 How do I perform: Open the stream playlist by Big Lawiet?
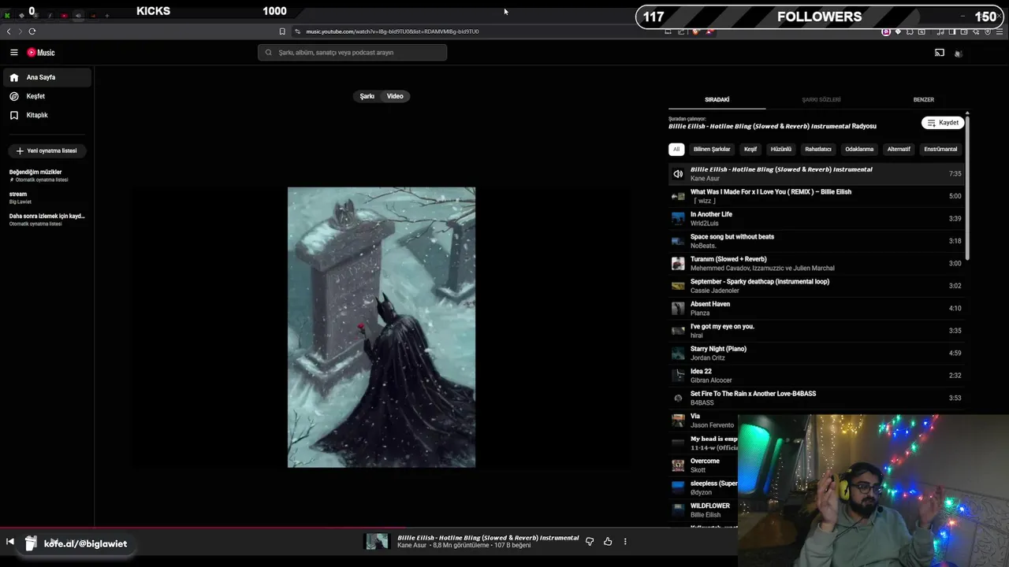[47, 198]
